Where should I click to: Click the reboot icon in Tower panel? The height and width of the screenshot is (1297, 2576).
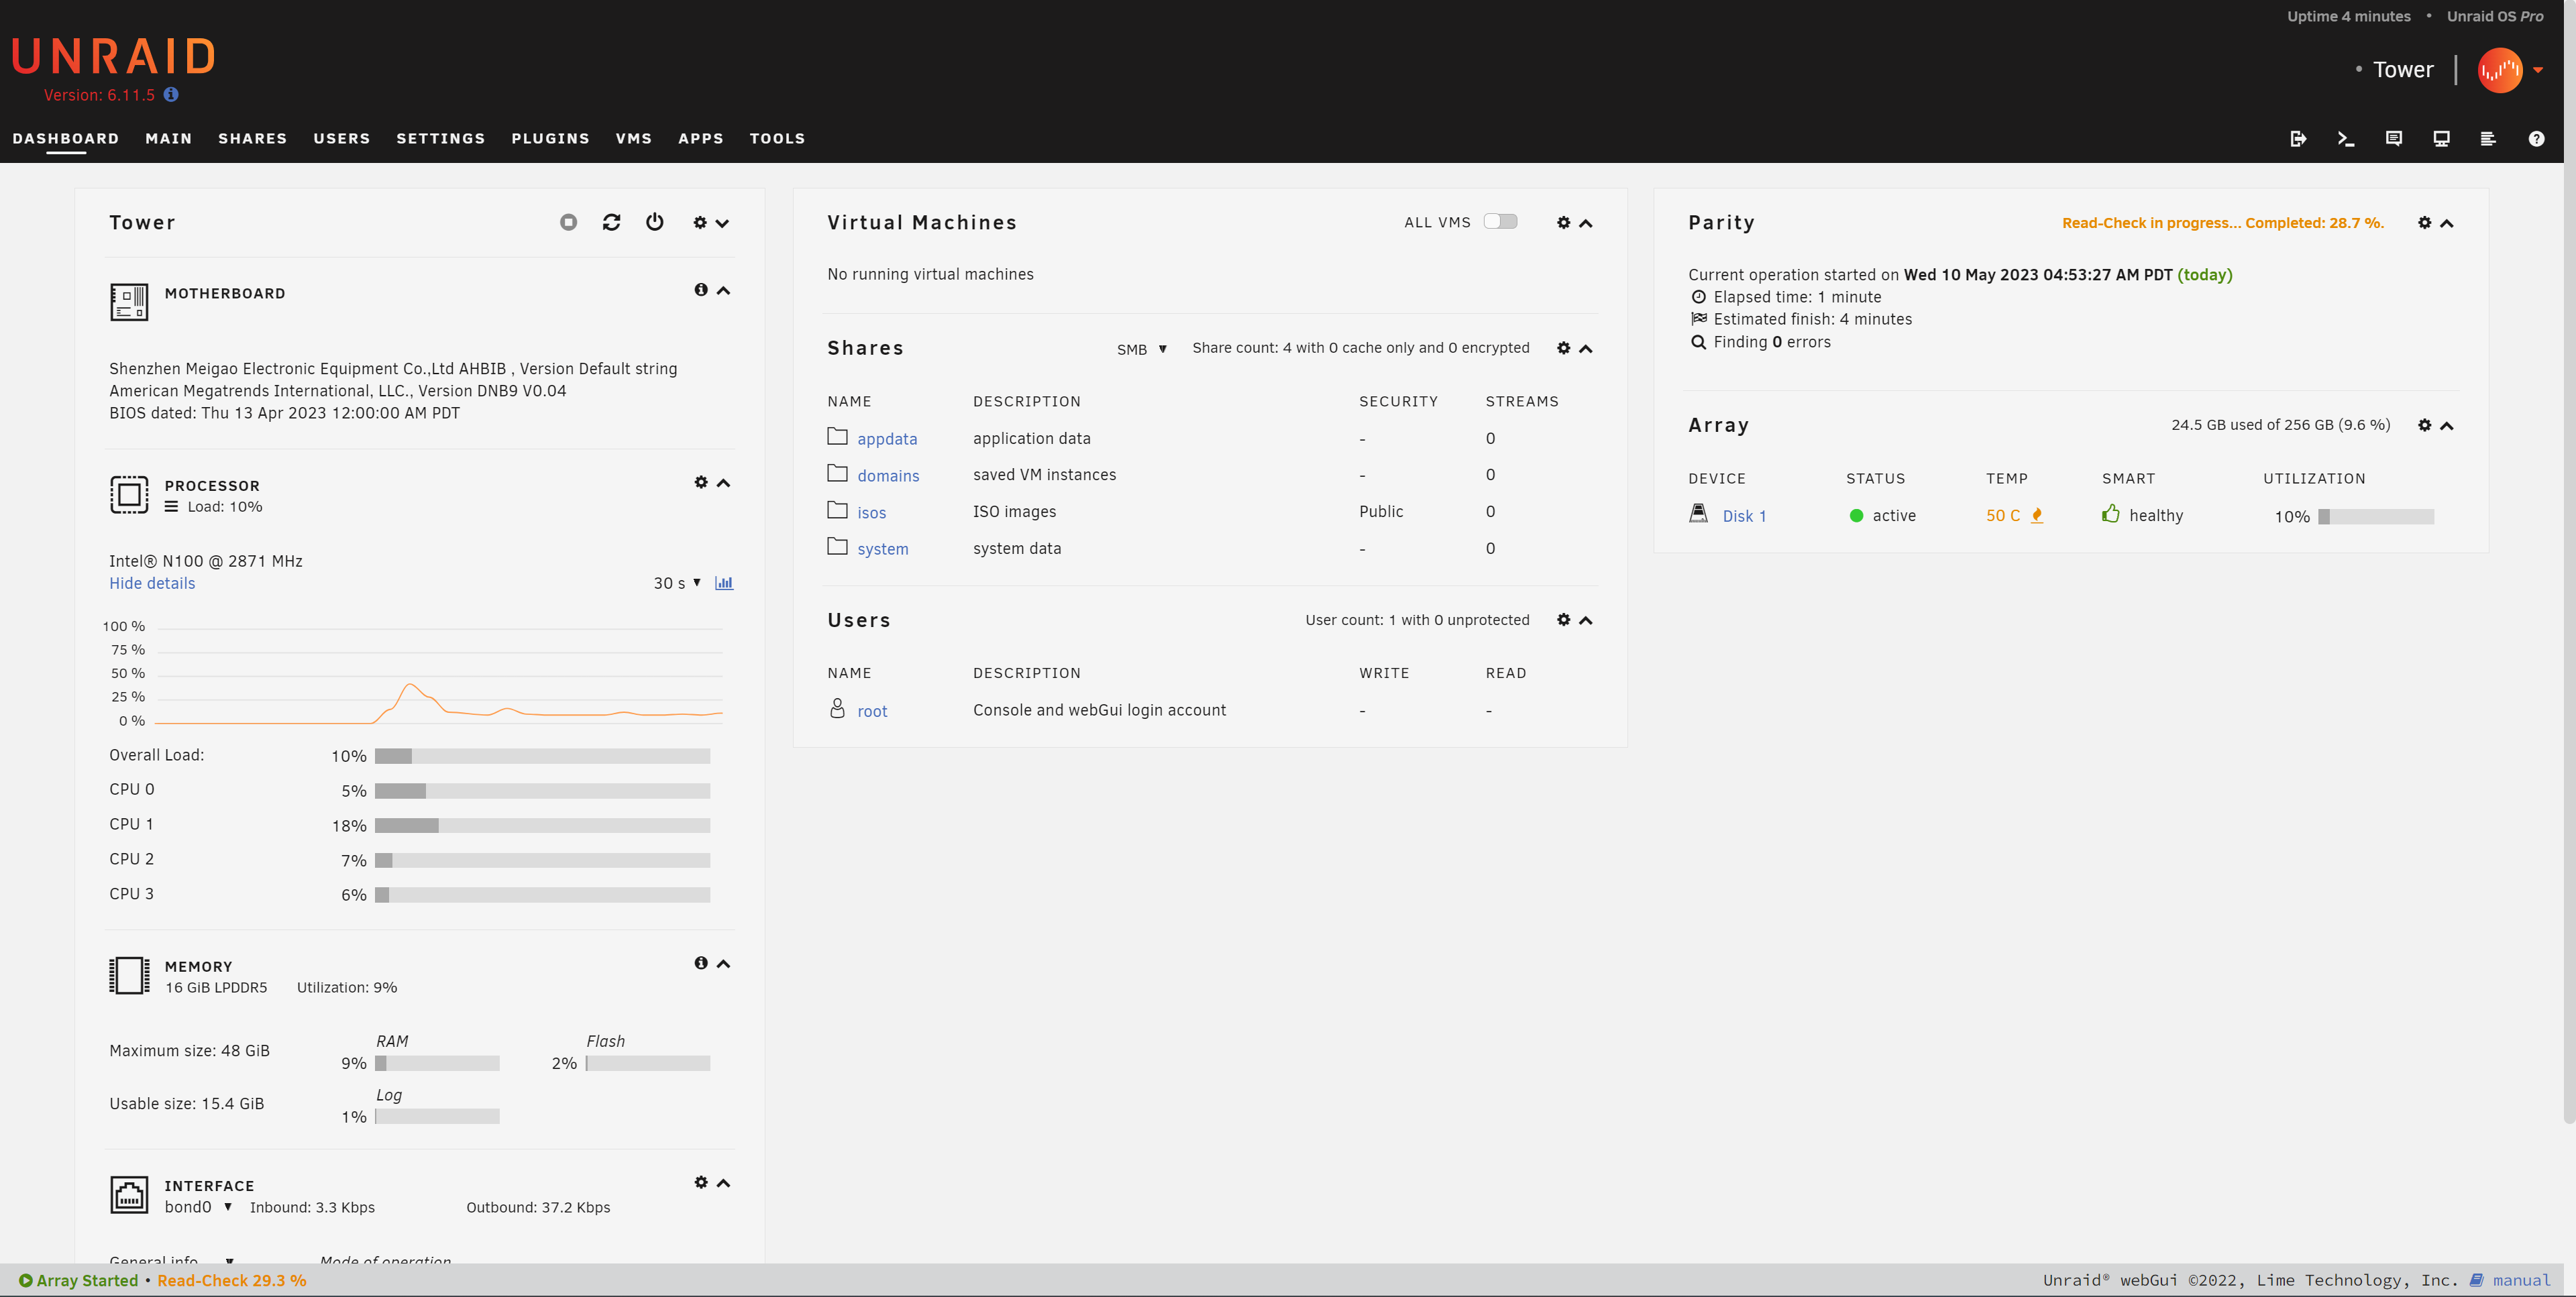611,222
